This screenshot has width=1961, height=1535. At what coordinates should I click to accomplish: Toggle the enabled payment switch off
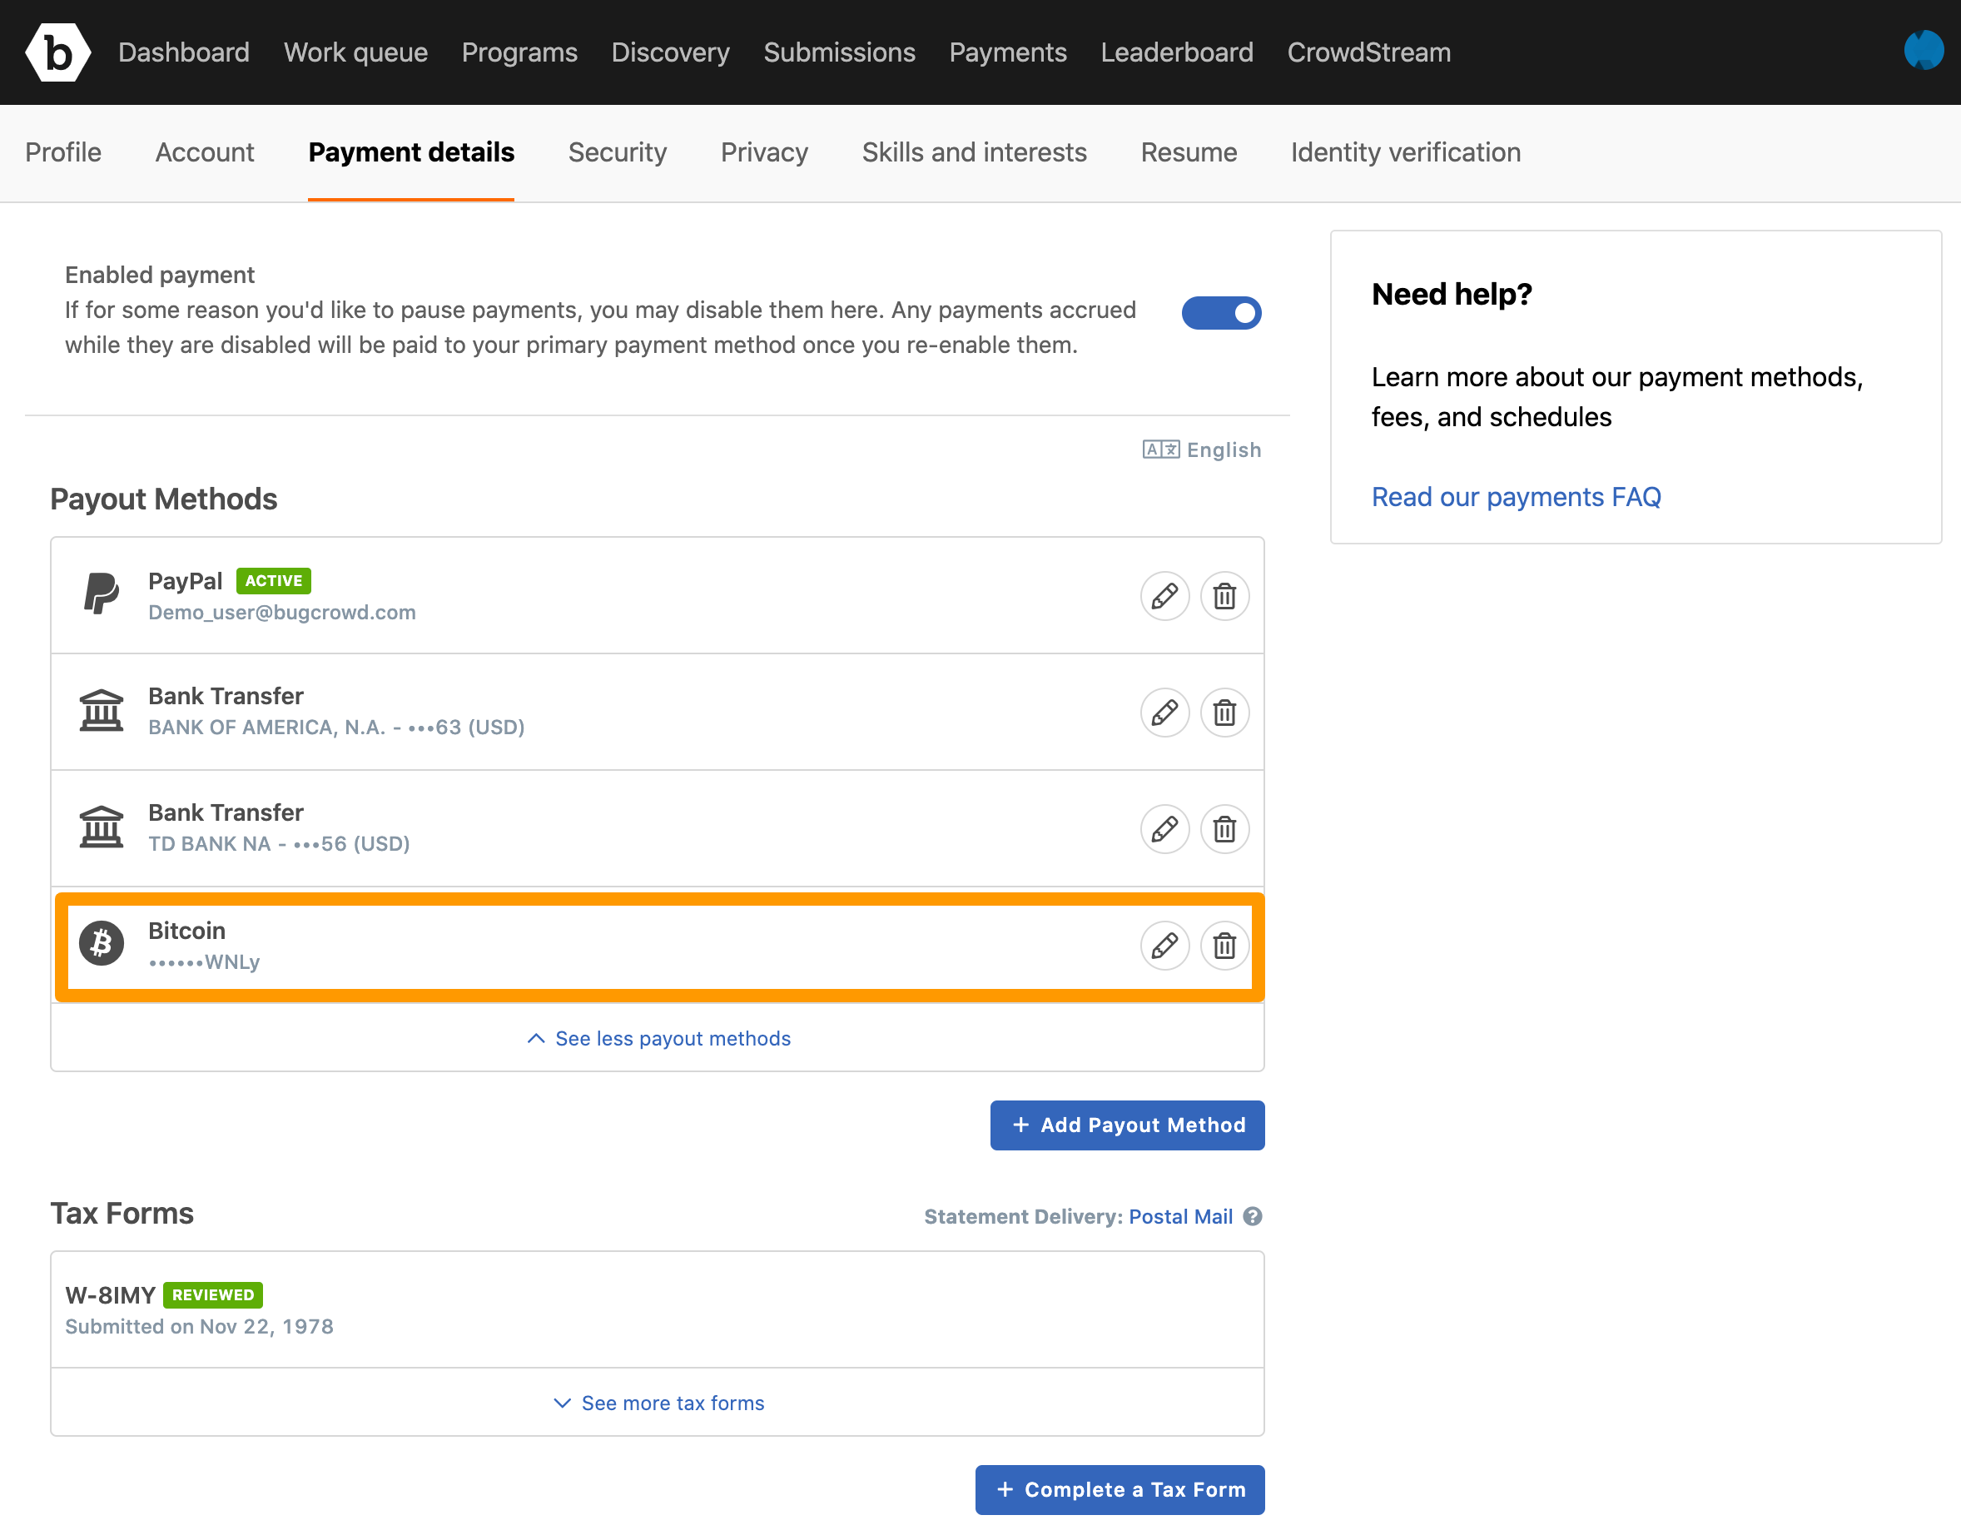click(x=1225, y=314)
